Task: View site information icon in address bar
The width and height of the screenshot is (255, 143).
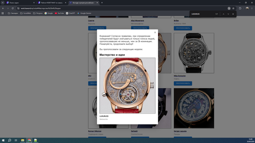Action: point(18,8)
